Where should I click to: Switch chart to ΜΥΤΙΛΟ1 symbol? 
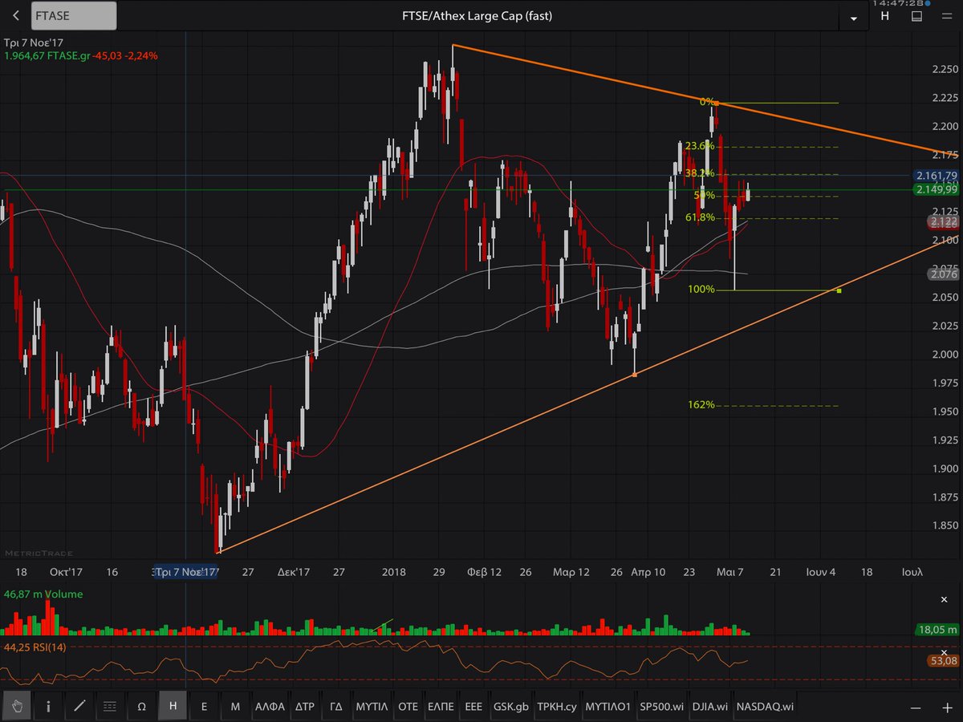point(607,706)
